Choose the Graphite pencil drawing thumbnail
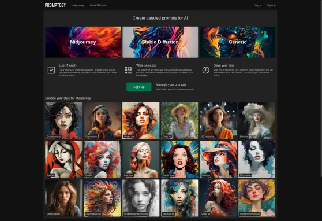This screenshot has width=322, height=221. pyautogui.click(x=141, y=198)
